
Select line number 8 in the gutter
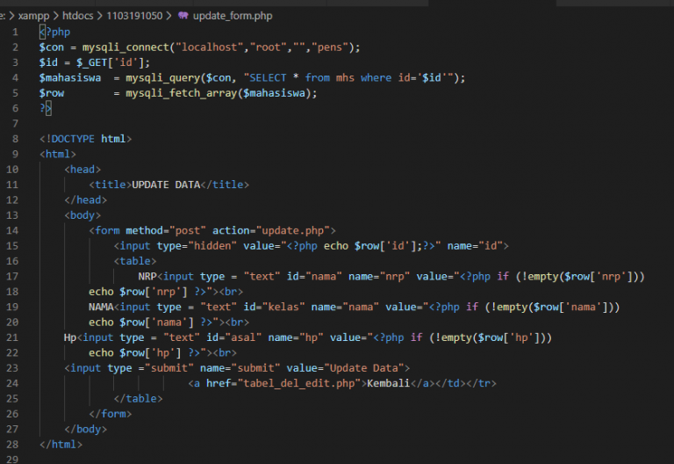[x=14, y=139]
